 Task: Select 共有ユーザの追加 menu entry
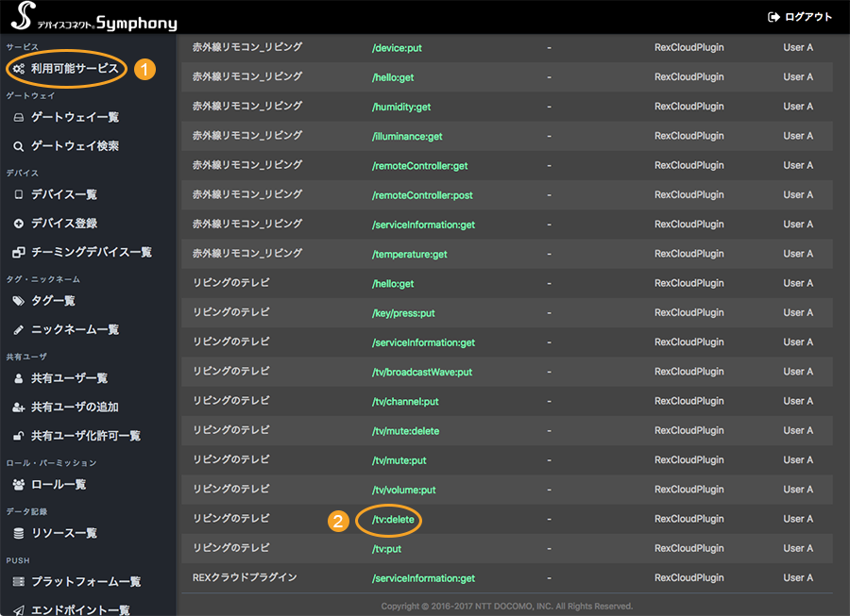pyautogui.click(x=75, y=408)
